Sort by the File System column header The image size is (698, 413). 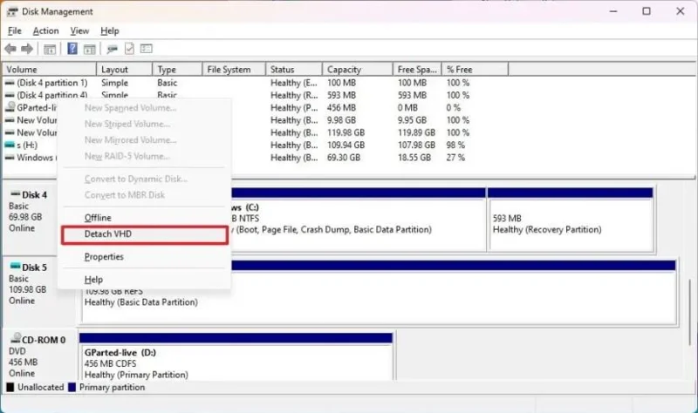pyautogui.click(x=234, y=70)
